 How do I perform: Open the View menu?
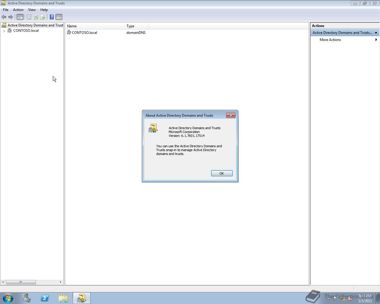point(32,10)
